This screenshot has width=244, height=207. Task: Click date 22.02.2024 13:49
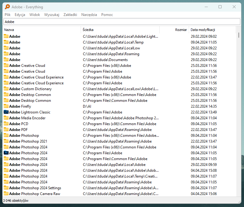[x=204, y=112]
